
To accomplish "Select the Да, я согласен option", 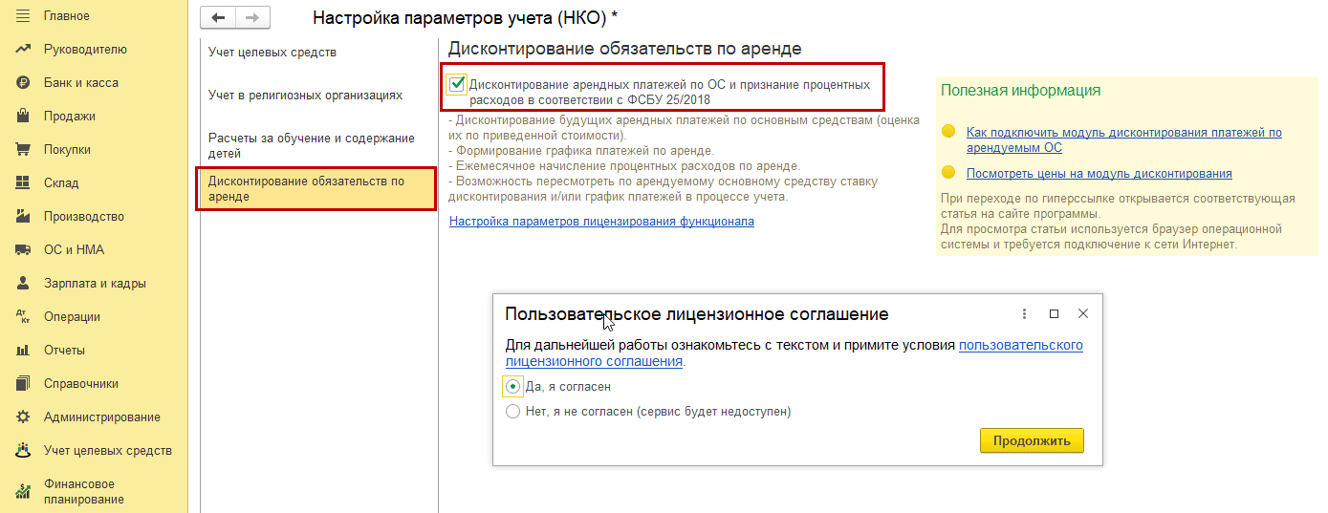I will [x=512, y=387].
